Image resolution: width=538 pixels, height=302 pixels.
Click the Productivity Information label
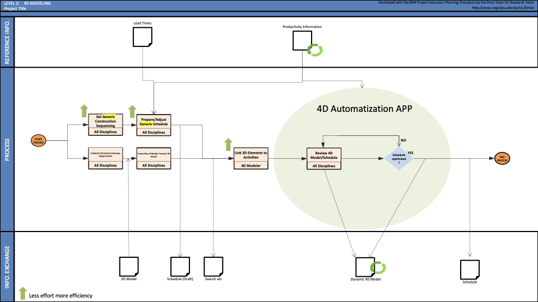302,26
